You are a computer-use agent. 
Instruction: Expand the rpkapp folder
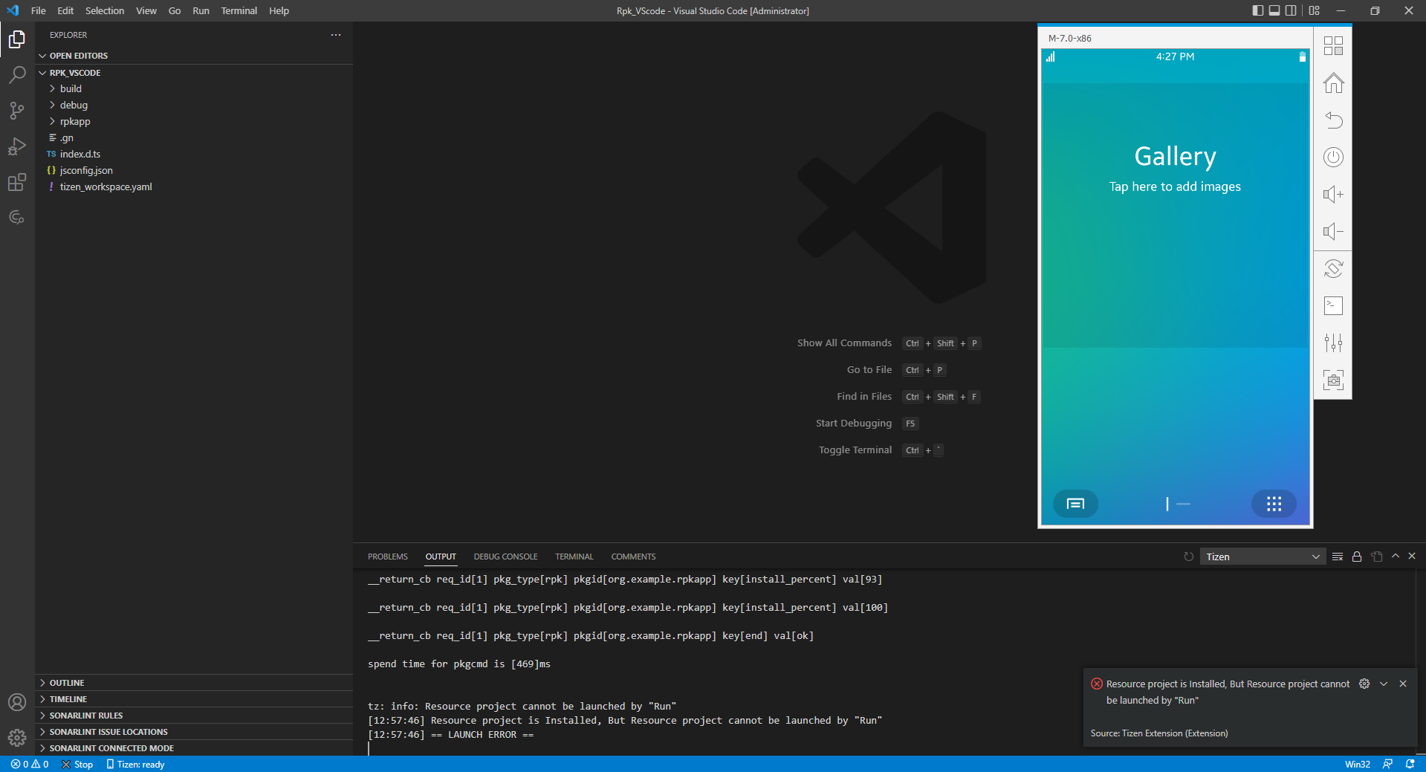tap(75, 121)
